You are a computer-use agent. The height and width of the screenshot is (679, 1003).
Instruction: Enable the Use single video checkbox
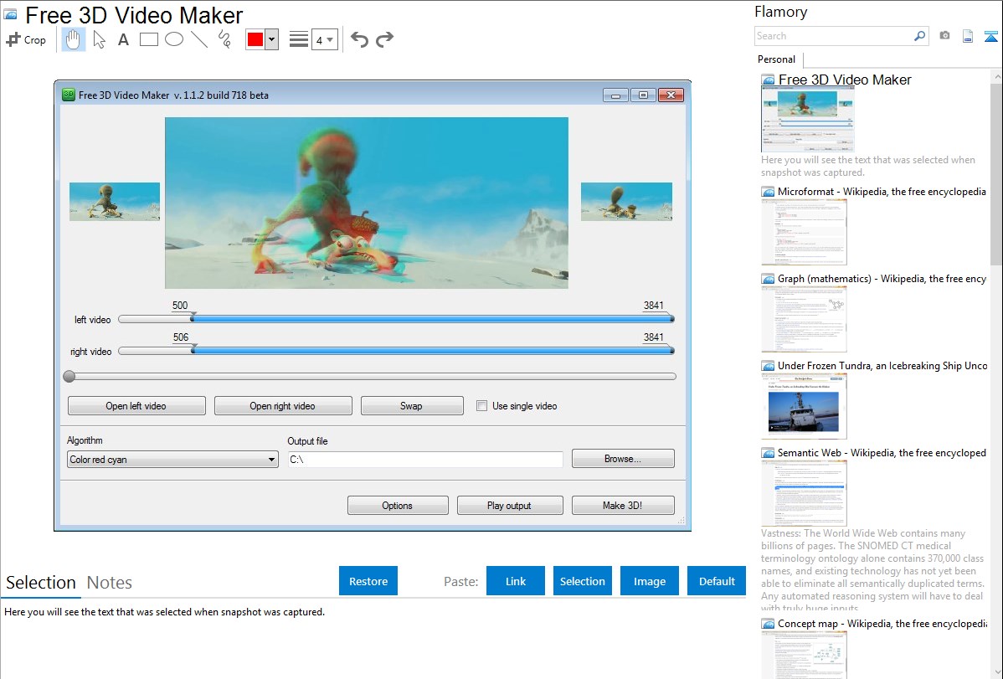(481, 406)
